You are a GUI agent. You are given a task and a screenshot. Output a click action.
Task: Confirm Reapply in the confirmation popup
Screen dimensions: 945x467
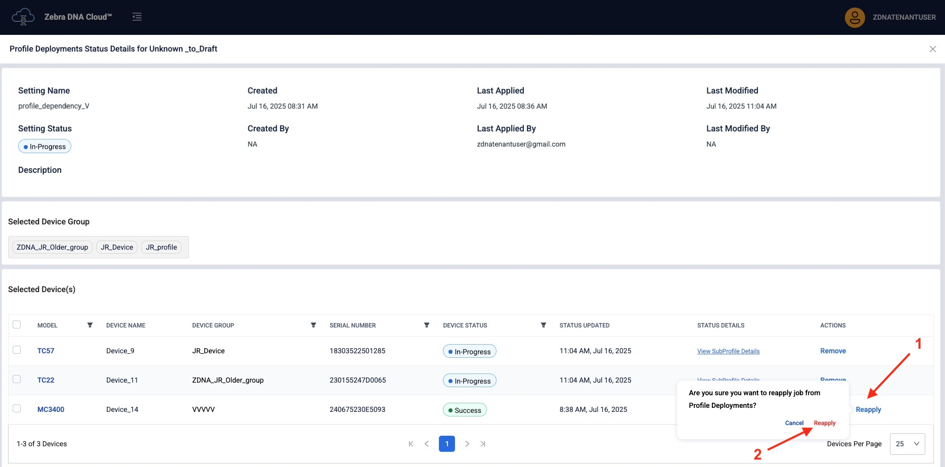[x=824, y=423]
